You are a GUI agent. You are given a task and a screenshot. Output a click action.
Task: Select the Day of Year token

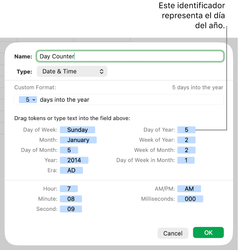(x=186, y=130)
